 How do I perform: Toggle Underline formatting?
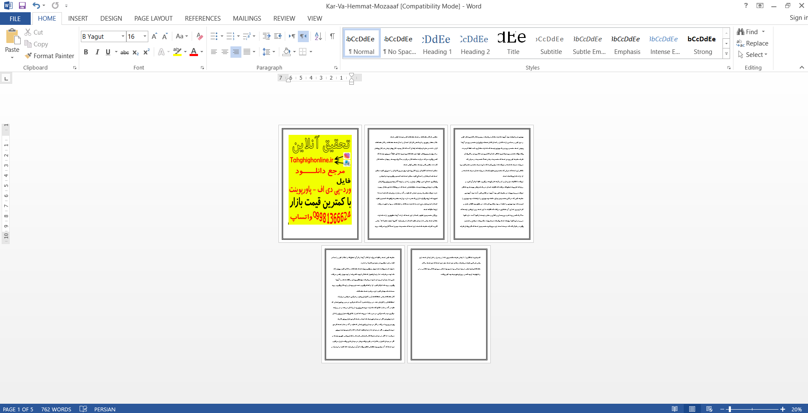click(x=108, y=52)
